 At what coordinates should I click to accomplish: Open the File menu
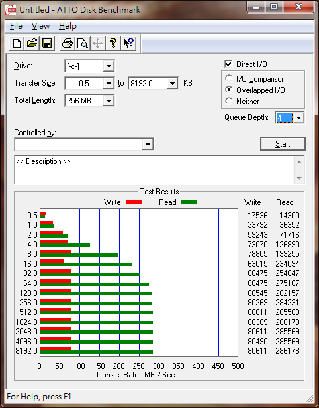pyautogui.click(x=16, y=26)
